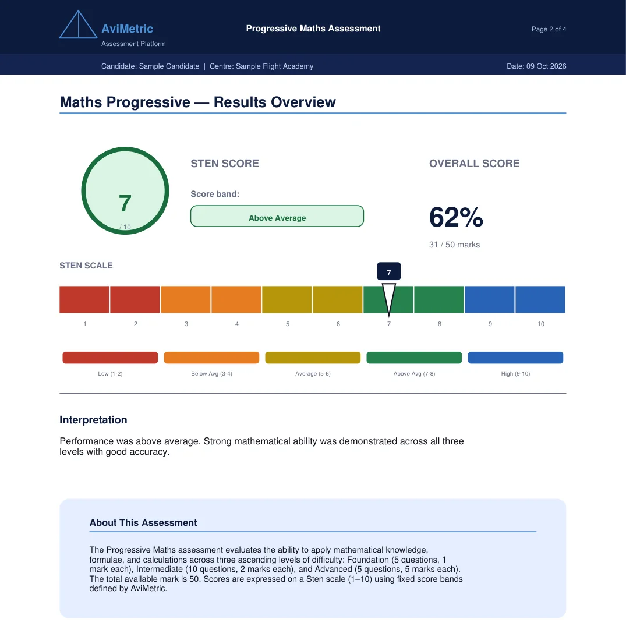
Task: Click the 'STEN SCALE' label
Action: click(x=86, y=266)
